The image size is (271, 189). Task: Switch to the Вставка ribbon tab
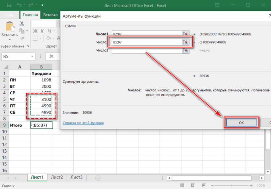(50, 15)
